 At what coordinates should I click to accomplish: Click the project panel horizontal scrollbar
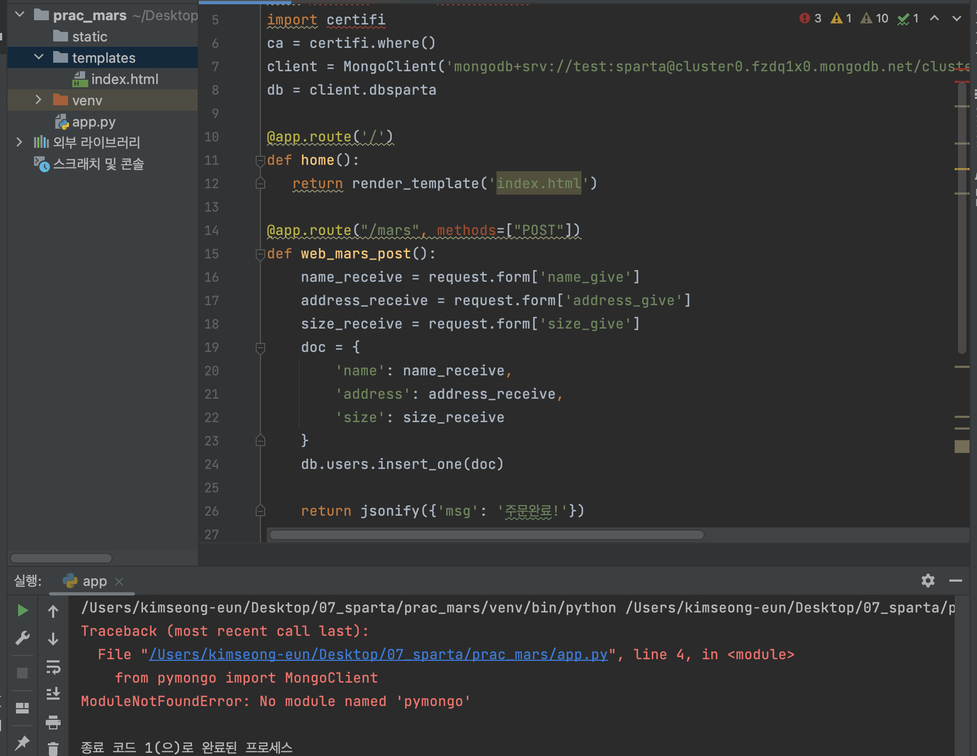tap(61, 558)
